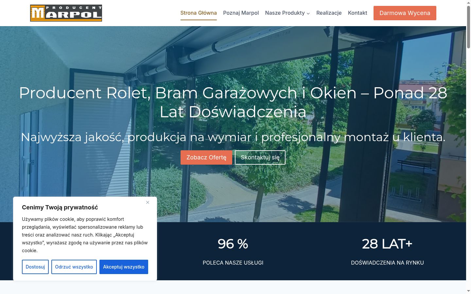Go to Poznaj Marpol page
Screen dimensions: 471x294
pos(241,13)
